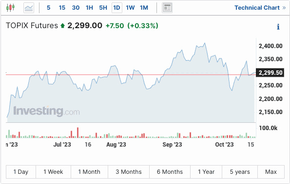Show the 5 years range

[240, 172]
